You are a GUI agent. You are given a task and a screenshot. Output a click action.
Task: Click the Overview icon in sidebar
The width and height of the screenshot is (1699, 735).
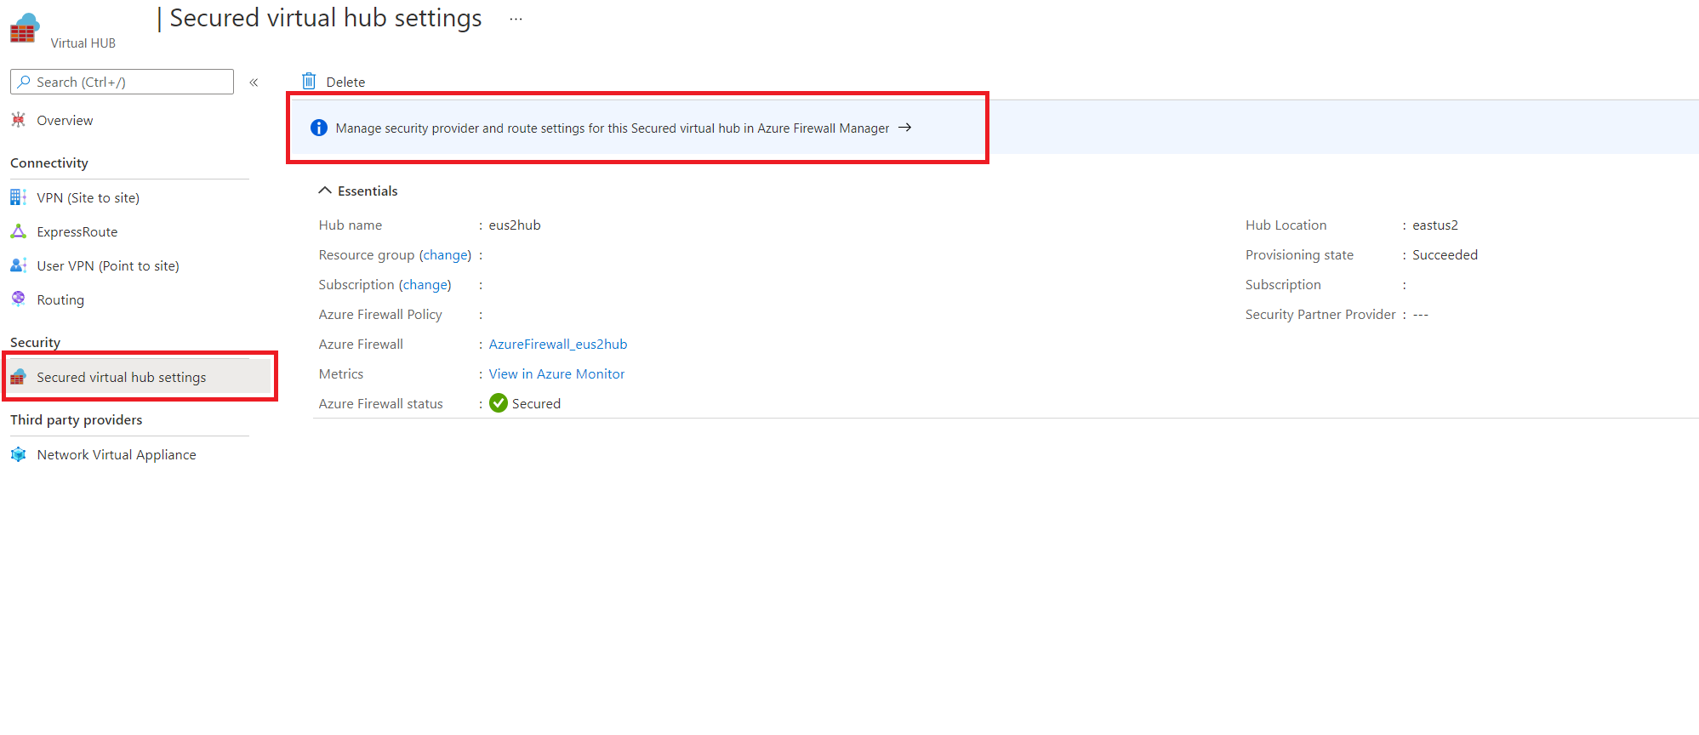pos(19,120)
